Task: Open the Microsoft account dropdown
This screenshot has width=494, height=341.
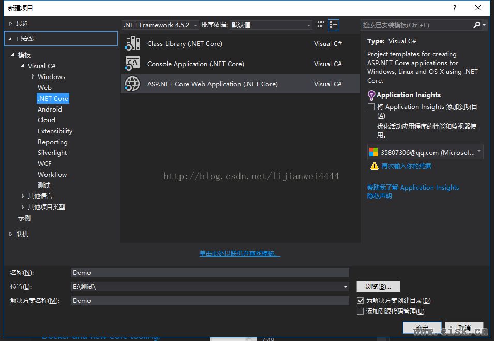Action: (479, 151)
